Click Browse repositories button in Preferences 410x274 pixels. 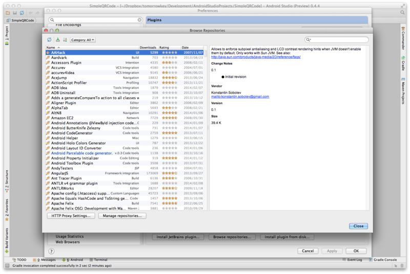(x=232, y=237)
